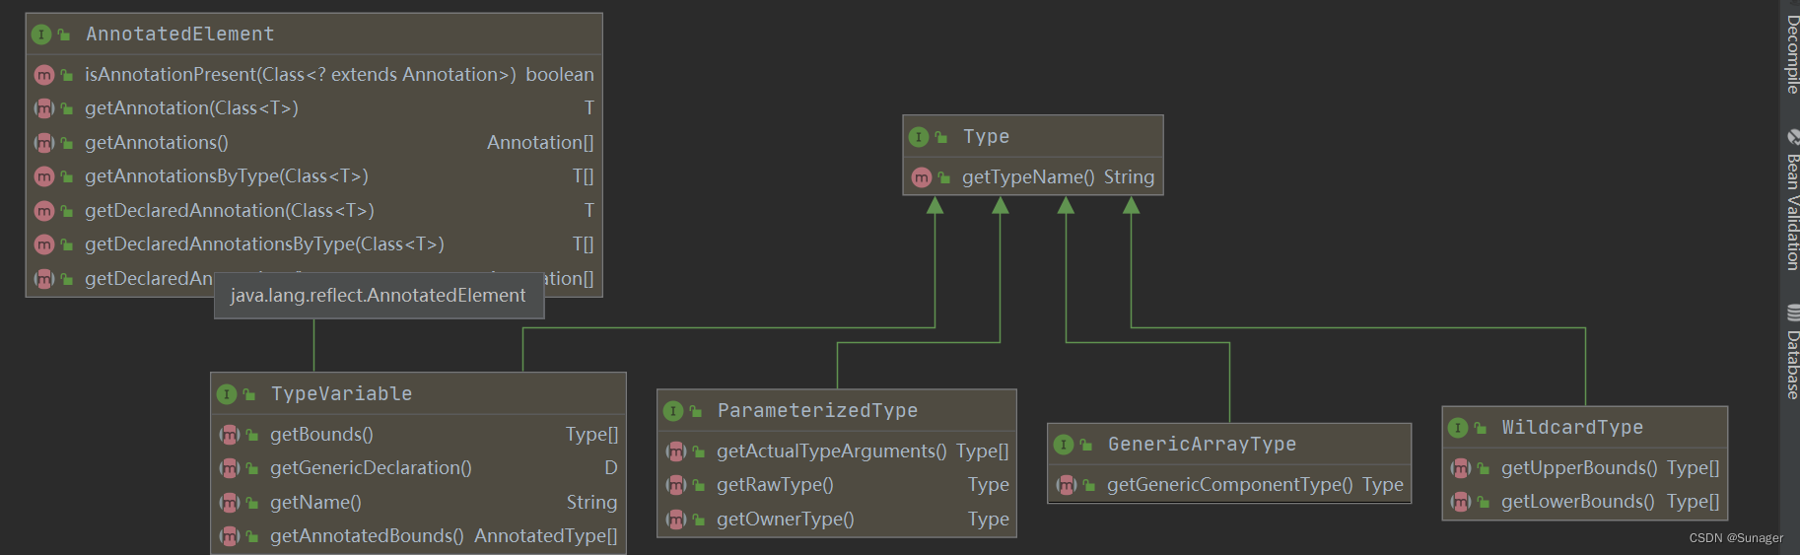Click the GenericArrayType interface icon
Screen dimensions: 1800x555
pyautogui.click(x=1064, y=445)
